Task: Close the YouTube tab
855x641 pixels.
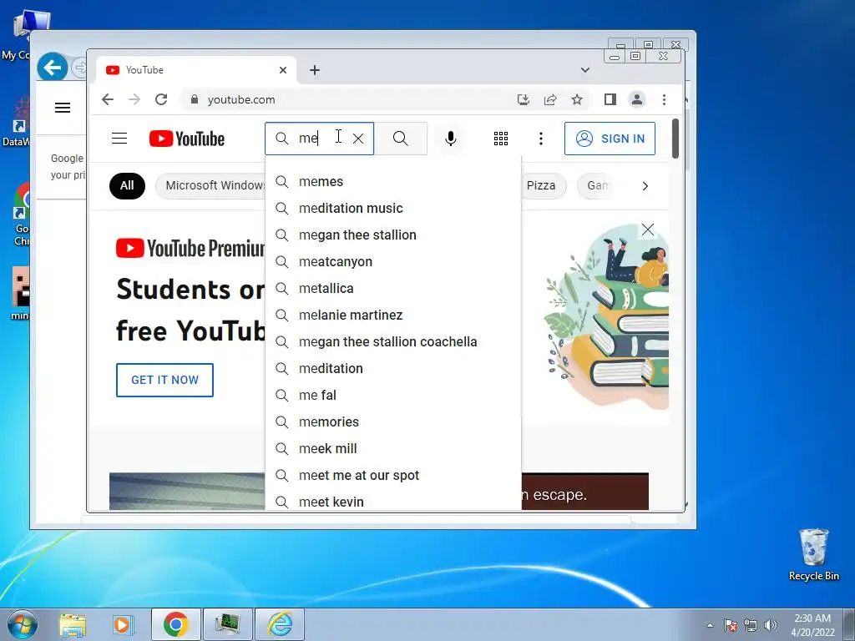Action: point(283,70)
